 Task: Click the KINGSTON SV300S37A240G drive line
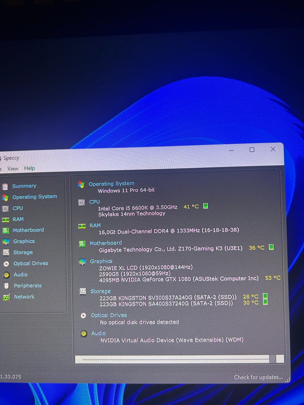[168, 298]
